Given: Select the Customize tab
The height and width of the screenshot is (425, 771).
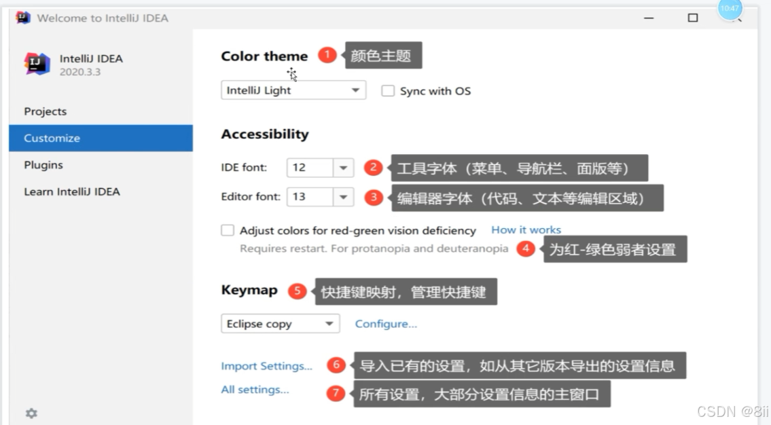Looking at the screenshot, I should tap(101, 138).
